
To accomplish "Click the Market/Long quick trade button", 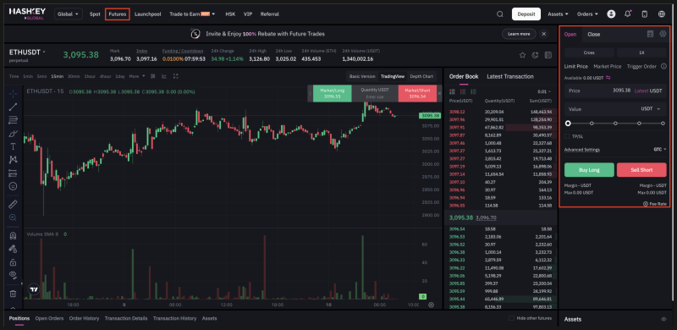I will [333, 93].
